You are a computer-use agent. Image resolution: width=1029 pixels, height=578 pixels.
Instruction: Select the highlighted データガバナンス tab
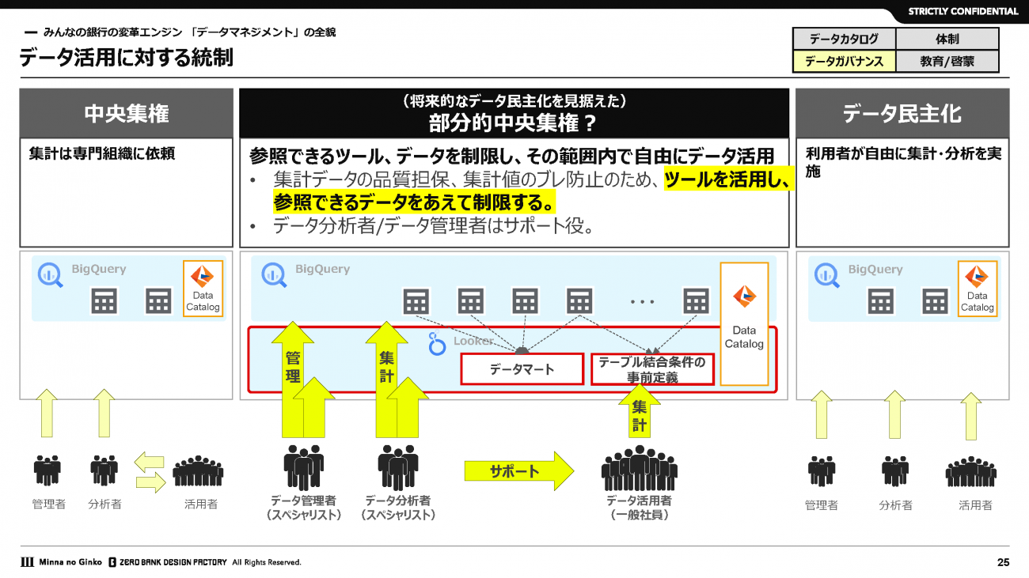point(844,61)
